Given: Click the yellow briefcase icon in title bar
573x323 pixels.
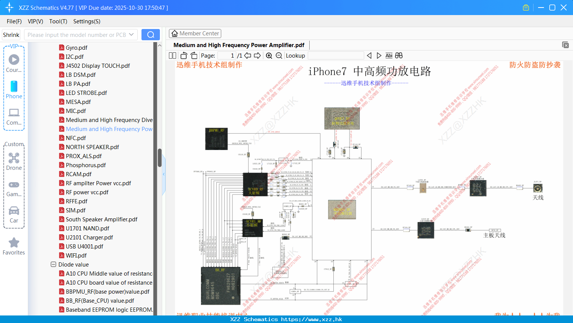Looking at the screenshot, I should coord(526,8).
